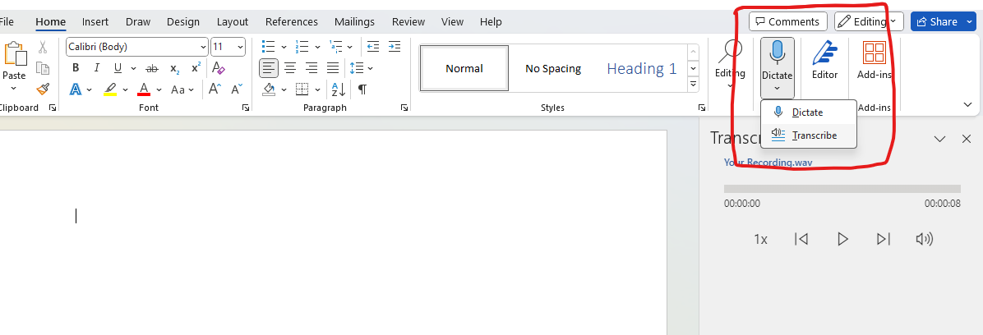Open the Insert ribbon tab
The width and height of the screenshot is (983, 335).
[x=95, y=21]
